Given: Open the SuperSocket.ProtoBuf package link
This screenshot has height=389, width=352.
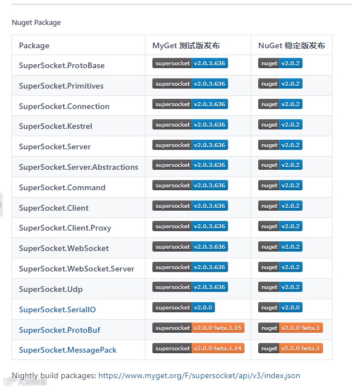Looking at the screenshot, I should [59, 330].
